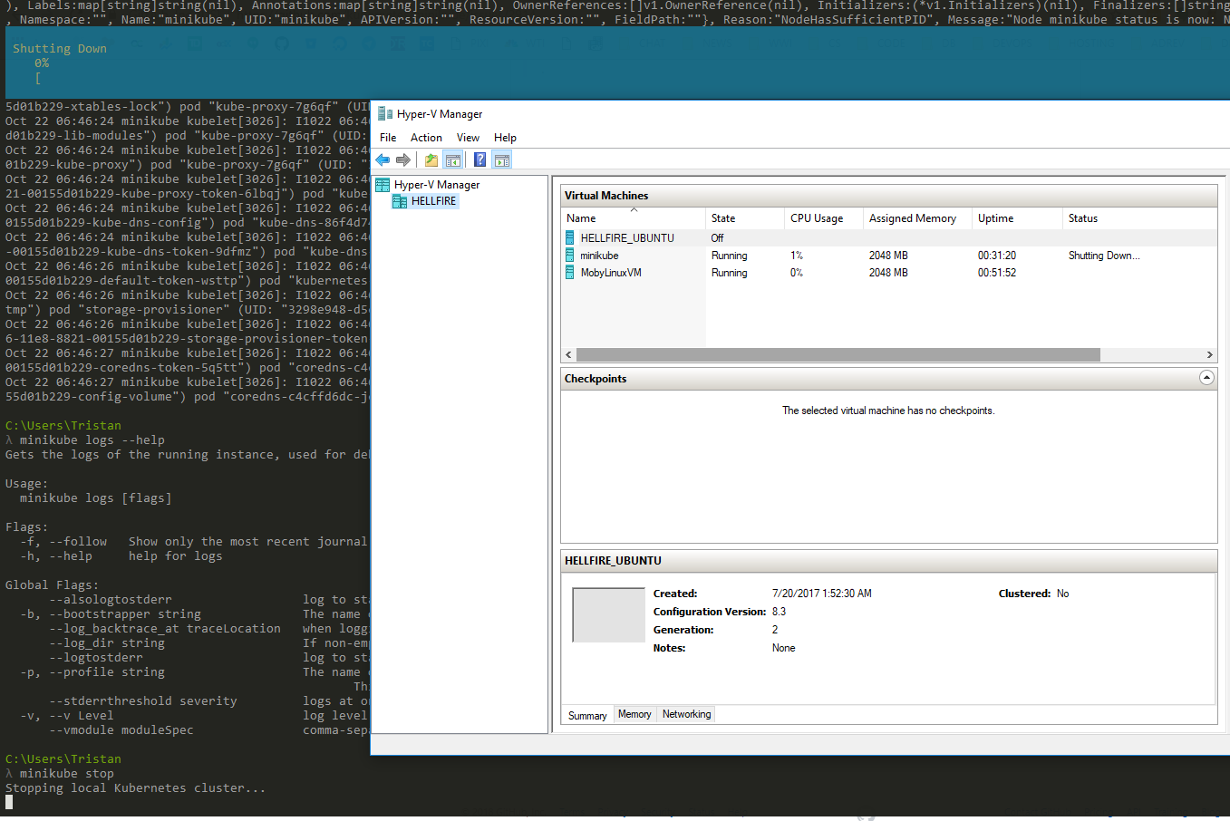This screenshot has height=821, width=1230.
Task: Switch to the Networking tab
Action: [x=687, y=714]
